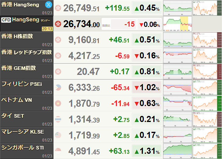Image resolution: width=222 pixels, height=159 pixels.
Task: Click the Philippines flag icon
Action: tap(58, 87)
